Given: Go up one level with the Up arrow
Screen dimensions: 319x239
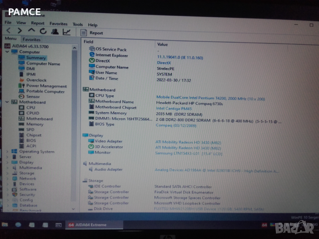Looking at the screenshot, I should [x=32, y=31].
